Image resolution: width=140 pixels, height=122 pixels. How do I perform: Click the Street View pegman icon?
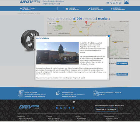[127, 49]
